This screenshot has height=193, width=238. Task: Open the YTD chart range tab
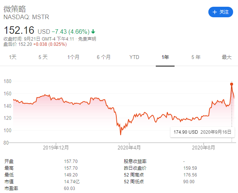134,57
